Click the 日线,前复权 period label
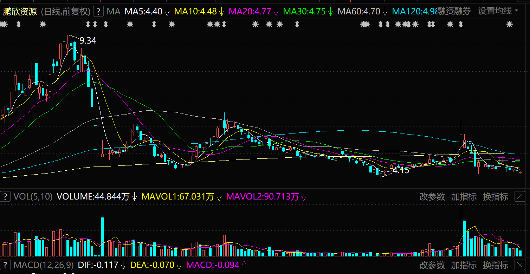 tap(66, 12)
